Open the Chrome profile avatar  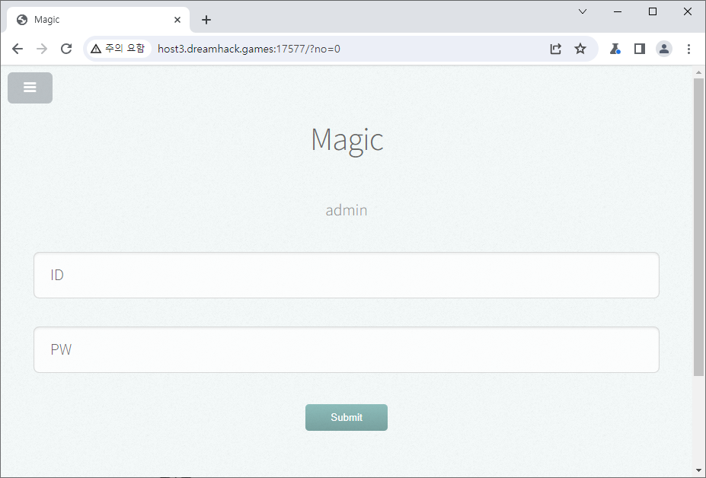coord(664,49)
